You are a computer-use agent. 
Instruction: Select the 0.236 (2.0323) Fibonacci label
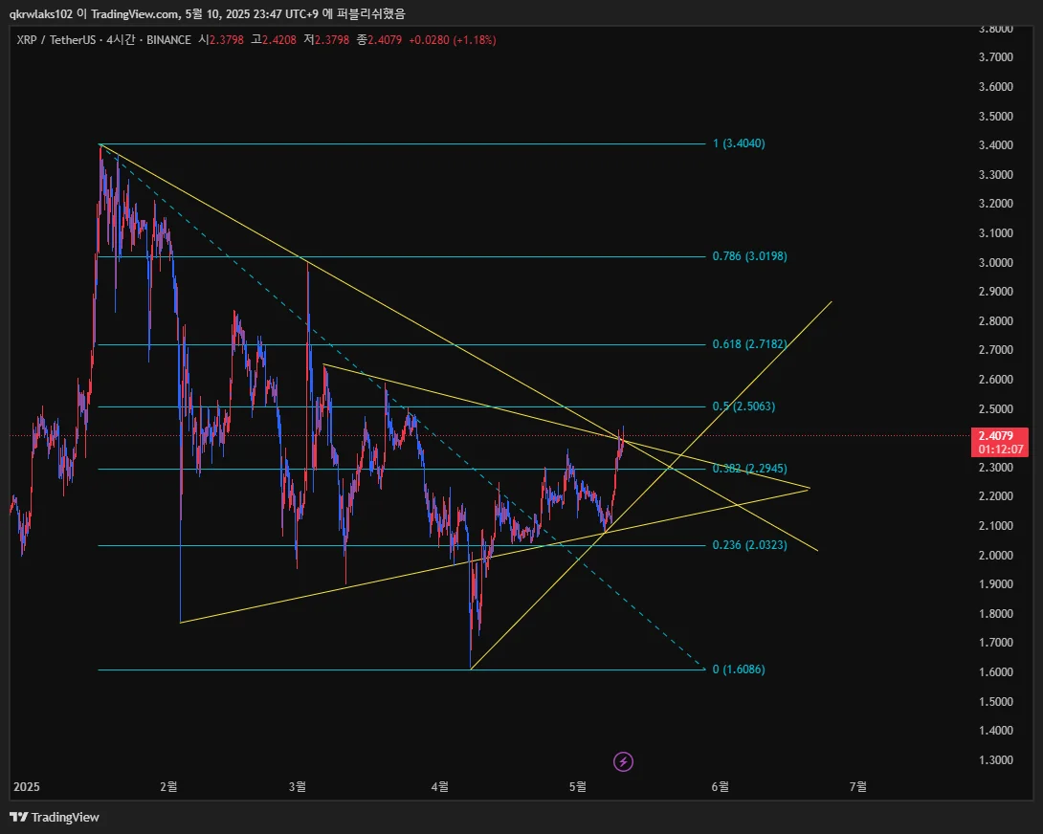click(749, 545)
